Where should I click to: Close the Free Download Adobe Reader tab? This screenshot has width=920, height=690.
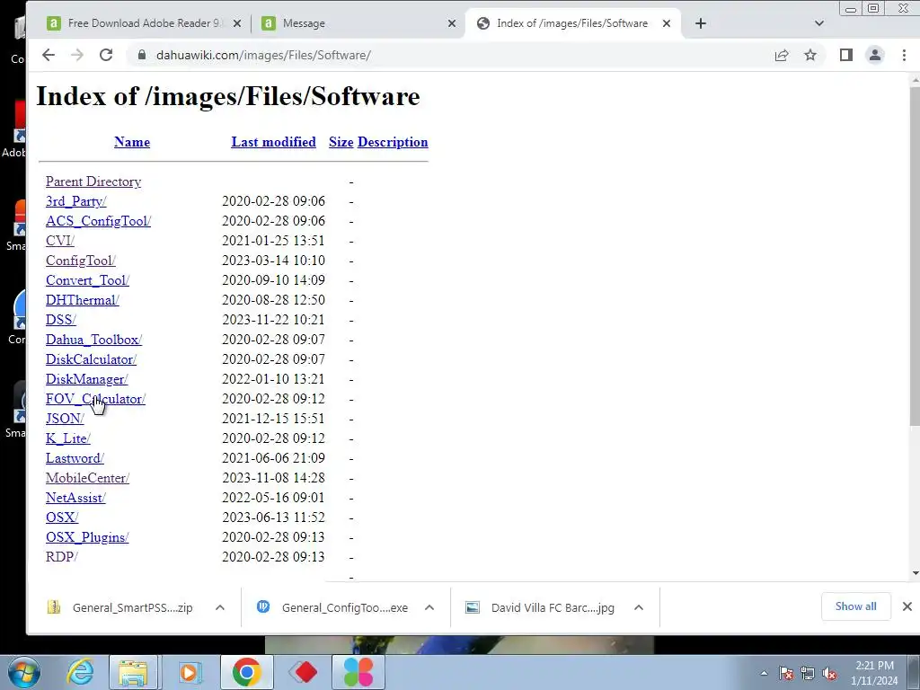pyautogui.click(x=237, y=23)
